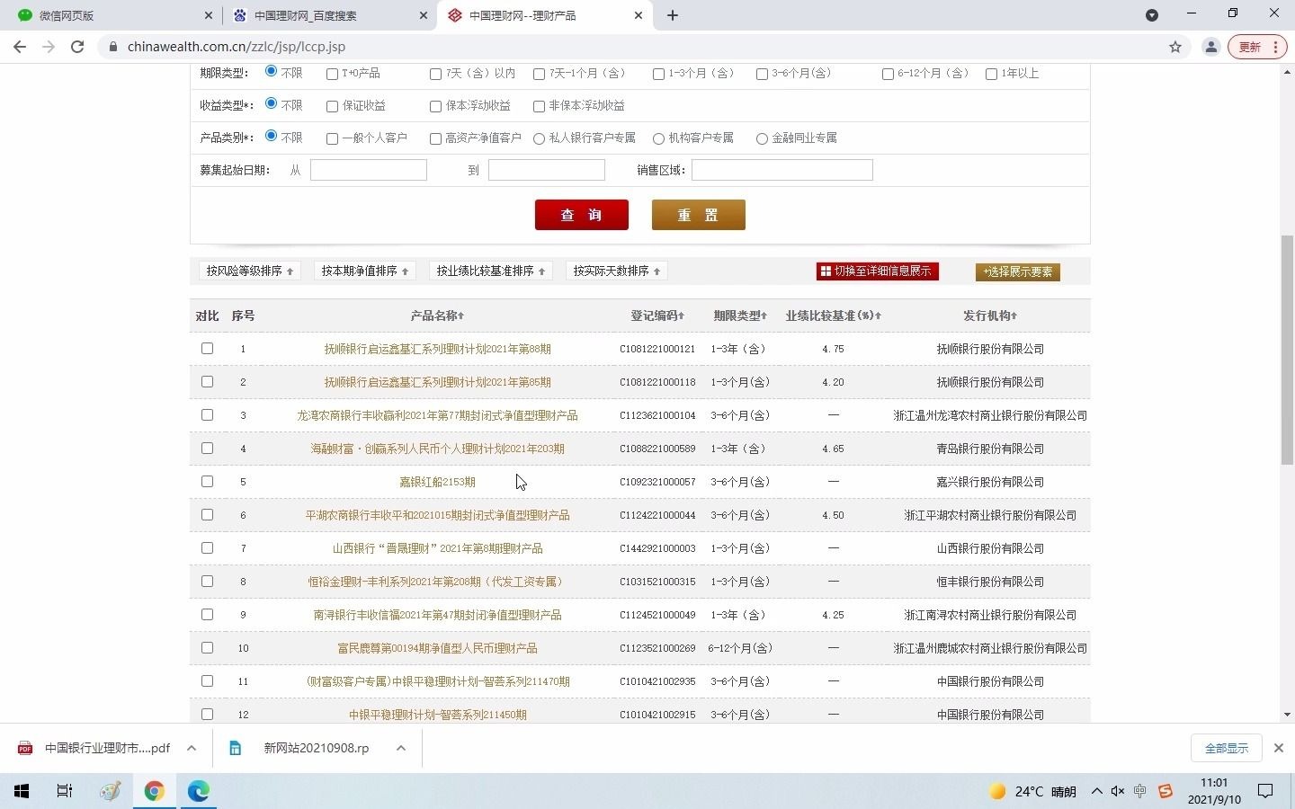Click the Sogou input method tray icon
The height and width of the screenshot is (809, 1295).
coord(1165,791)
